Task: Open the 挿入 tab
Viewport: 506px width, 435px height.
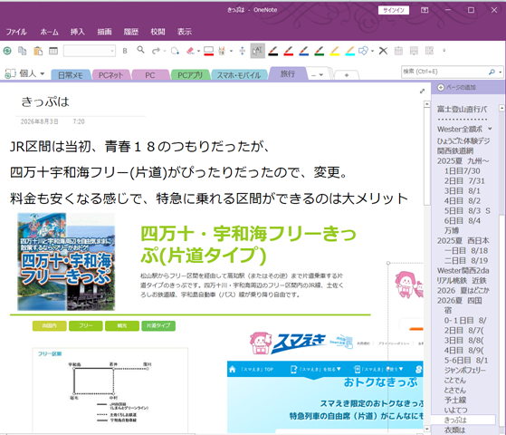Action: pyautogui.click(x=78, y=32)
